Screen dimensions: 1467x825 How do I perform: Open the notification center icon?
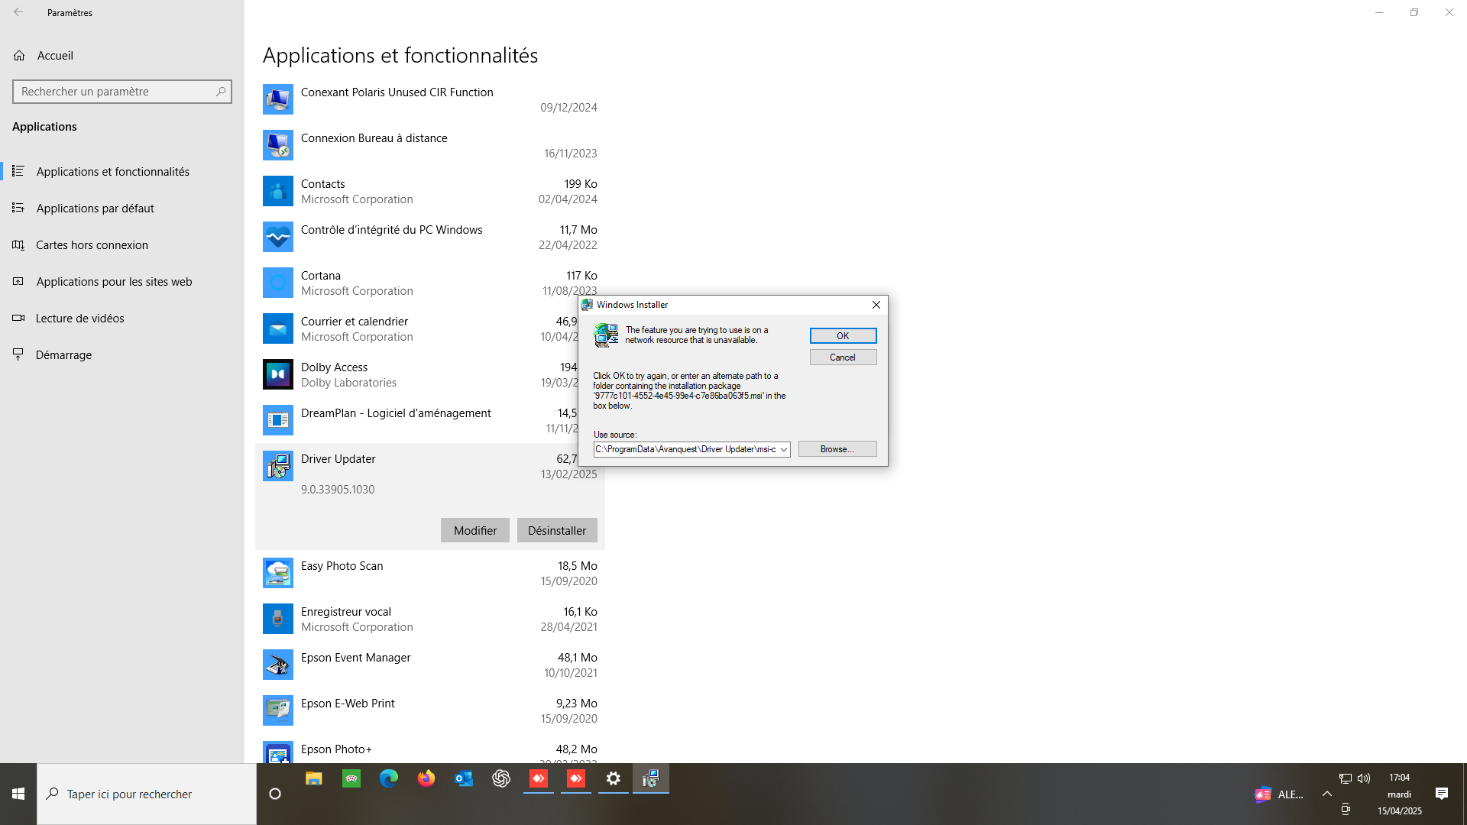point(1442,794)
